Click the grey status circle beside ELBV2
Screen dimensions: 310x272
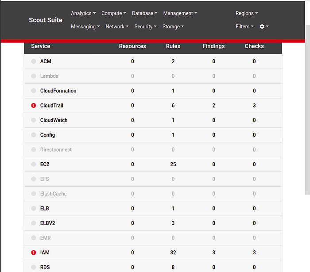[34, 223]
